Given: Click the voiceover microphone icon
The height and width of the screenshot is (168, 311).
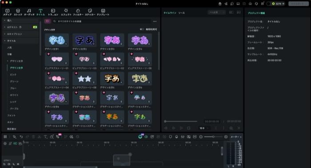Looking at the screenshot, I should 176,137.
